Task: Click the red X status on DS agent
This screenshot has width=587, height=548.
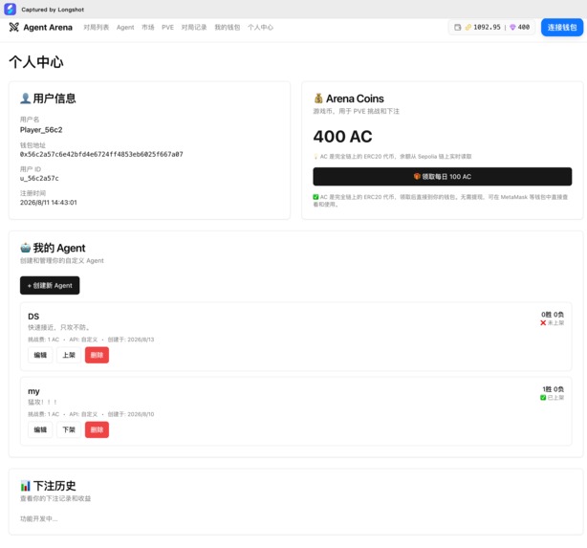Action: coord(543,322)
